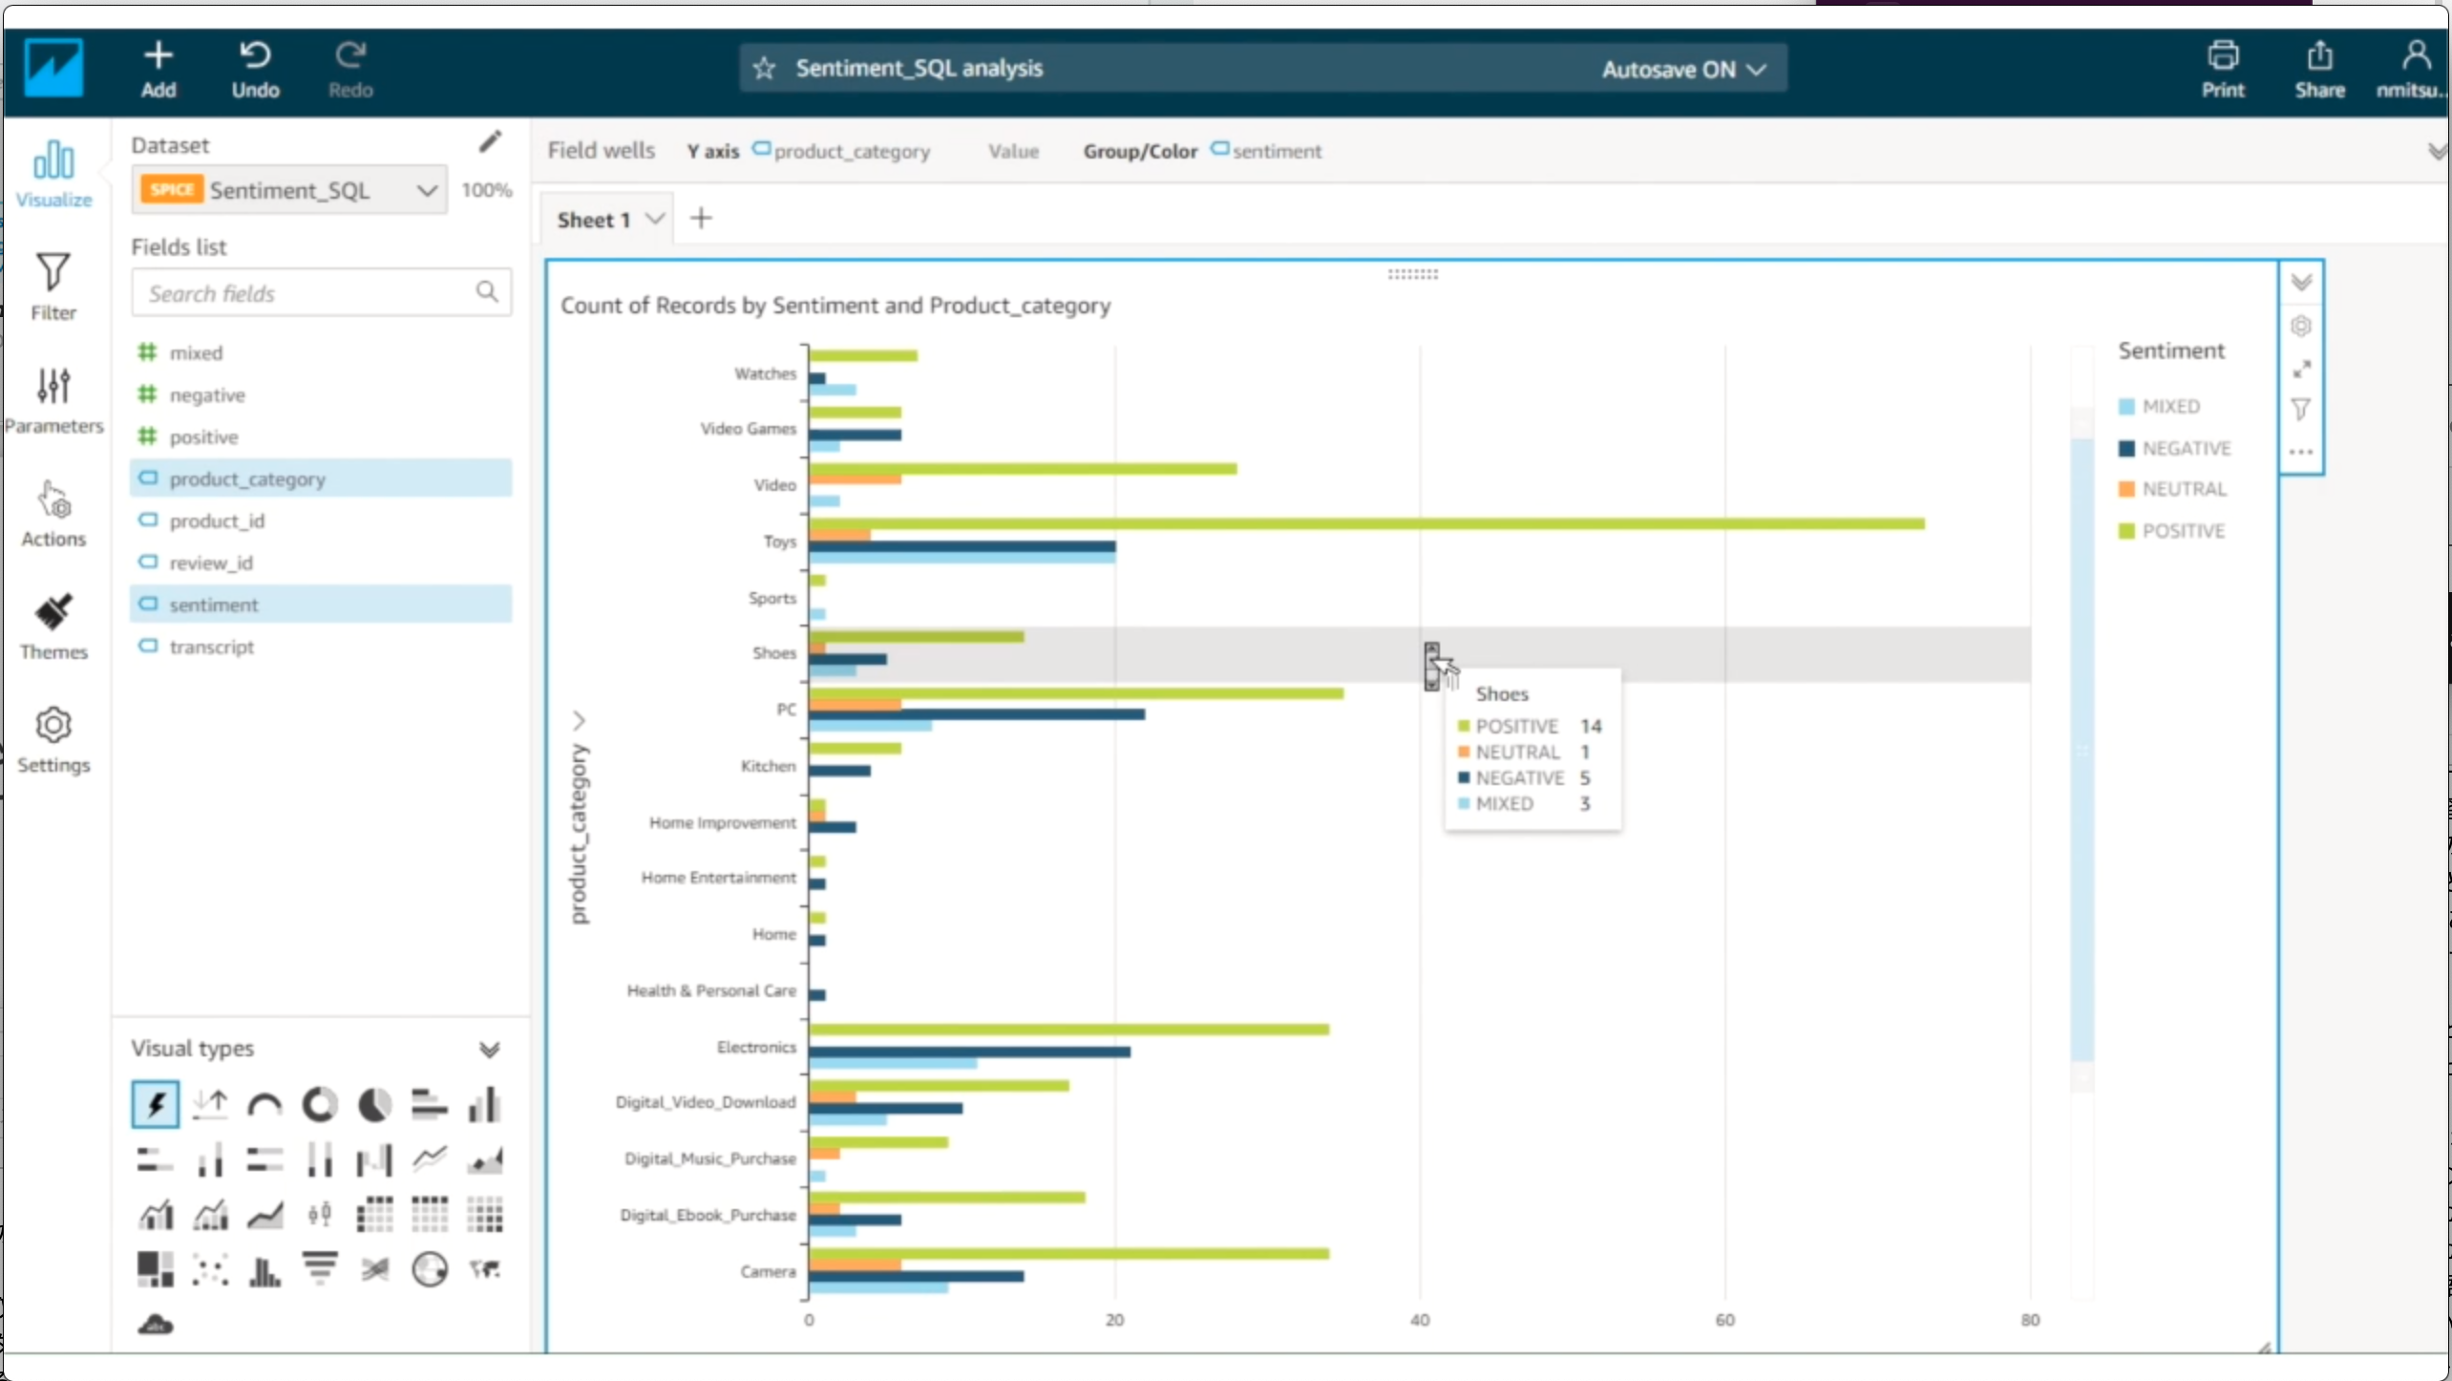2452x1381 pixels.
Task: Select the pie chart visual type
Action: click(x=374, y=1105)
